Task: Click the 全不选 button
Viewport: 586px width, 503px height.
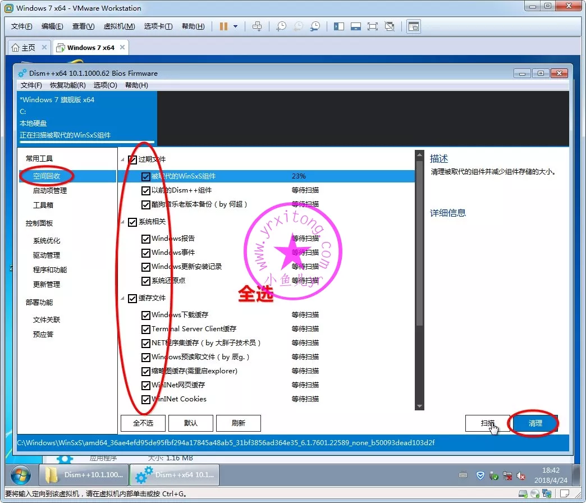Action: click(x=143, y=423)
